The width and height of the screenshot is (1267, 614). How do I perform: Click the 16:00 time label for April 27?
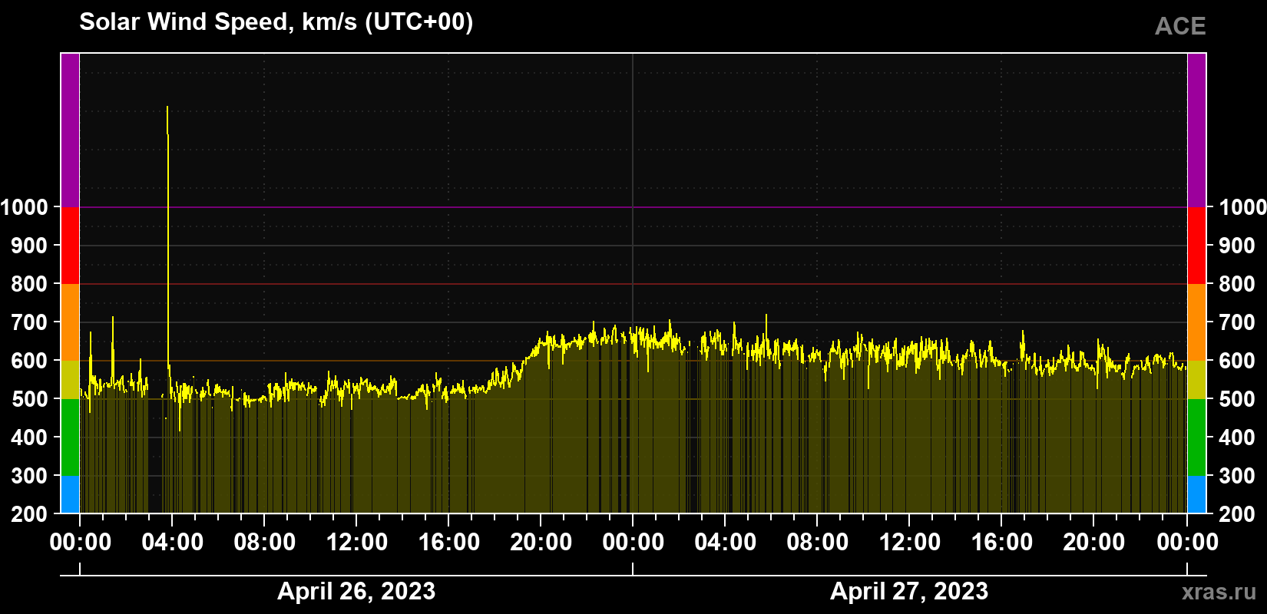pos(1002,543)
